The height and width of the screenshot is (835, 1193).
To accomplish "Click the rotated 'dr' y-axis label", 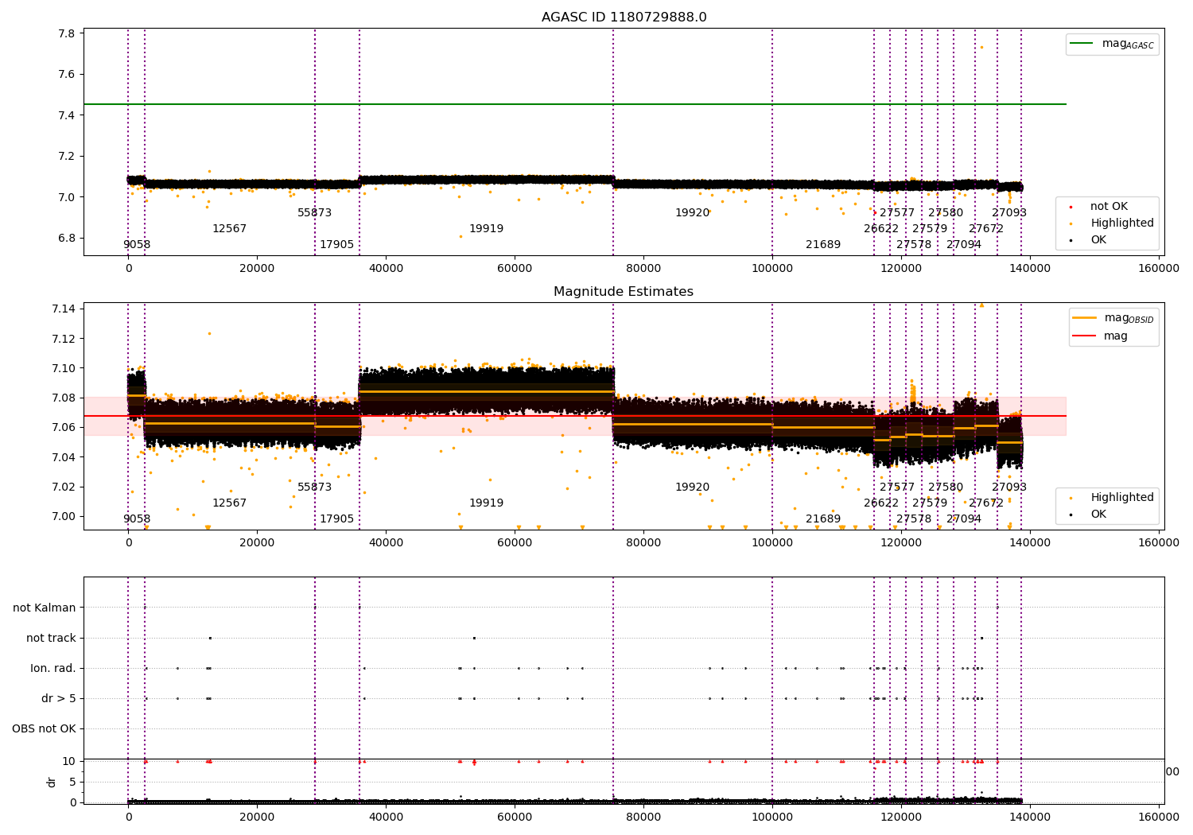I will [x=52, y=782].
